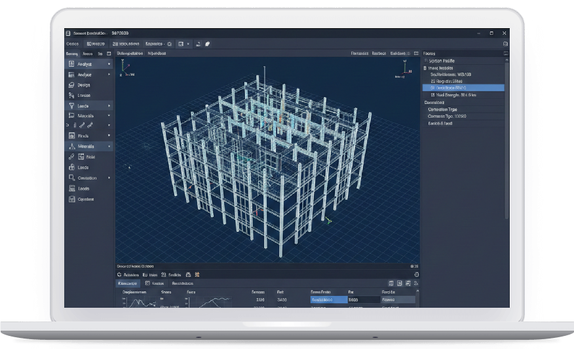This screenshot has height=349, width=574.
Task: Click the scroll-up arrow of the results table
Action: coord(417,291)
